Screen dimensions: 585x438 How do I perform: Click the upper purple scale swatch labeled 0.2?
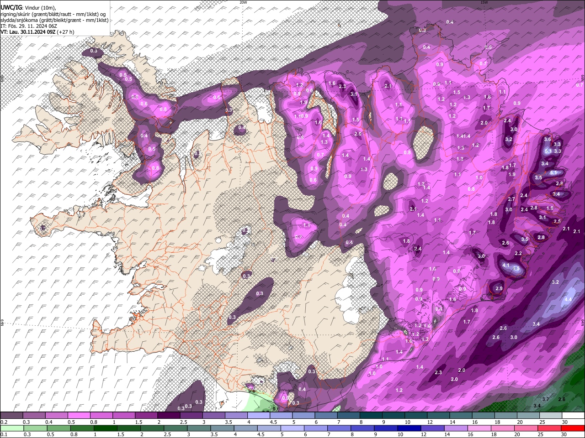tap(11, 416)
